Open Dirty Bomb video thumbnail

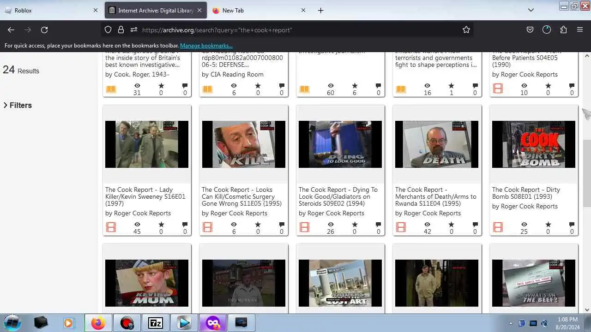(x=534, y=144)
